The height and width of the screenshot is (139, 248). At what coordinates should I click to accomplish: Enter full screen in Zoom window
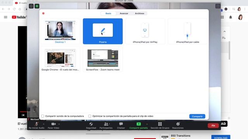(218, 6)
